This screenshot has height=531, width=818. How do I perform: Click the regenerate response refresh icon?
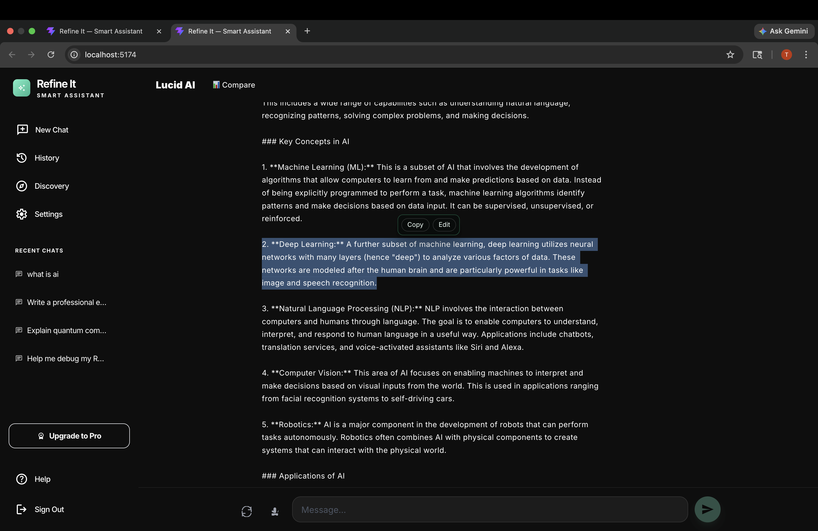coord(246,511)
